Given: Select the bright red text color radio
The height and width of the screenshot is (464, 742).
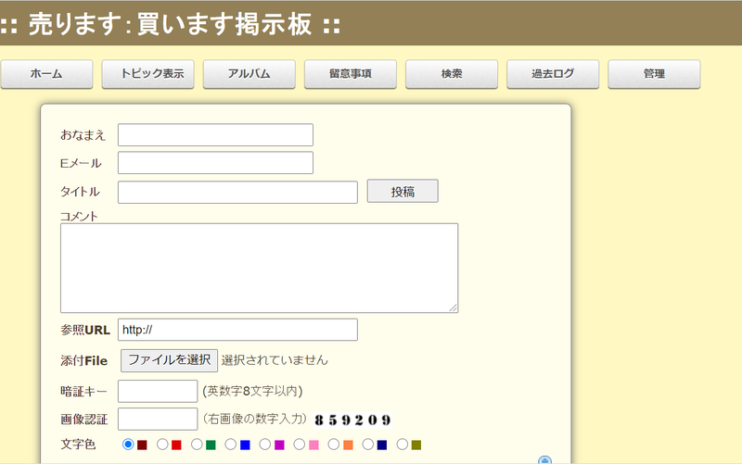Looking at the screenshot, I should pos(163,445).
